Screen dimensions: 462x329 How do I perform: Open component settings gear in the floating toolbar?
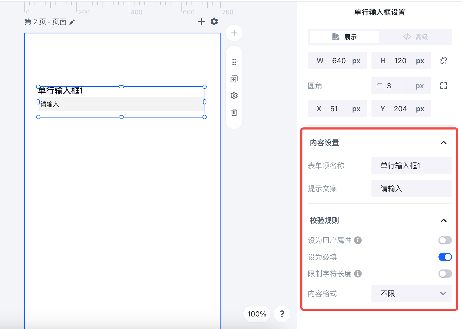point(234,96)
